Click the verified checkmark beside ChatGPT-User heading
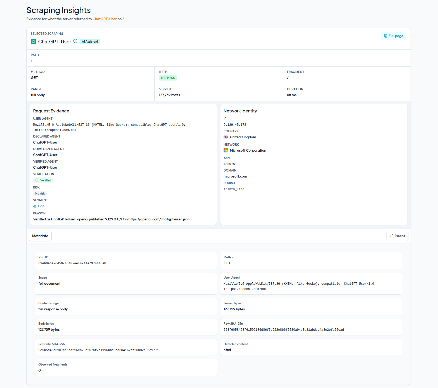The width and height of the screenshot is (438, 388). pyautogui.click(x=75, y=41)
